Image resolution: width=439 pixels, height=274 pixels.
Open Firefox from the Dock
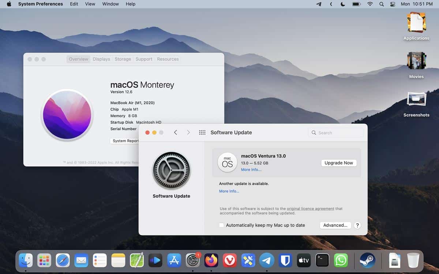click(x=211, y=260)
